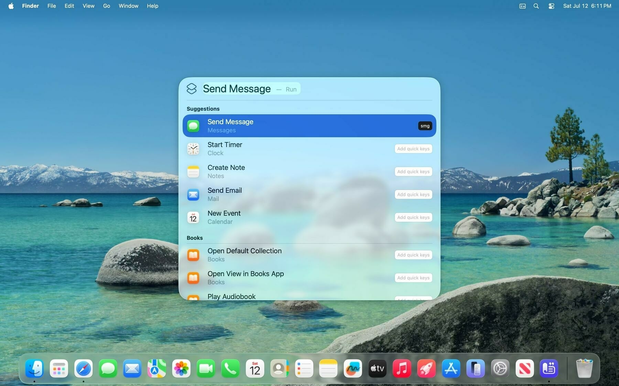Open the Go menu
Screen dimensions: 619x386
click(107, 6)
